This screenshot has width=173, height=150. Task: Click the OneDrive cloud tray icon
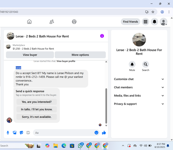coord(135,146)
